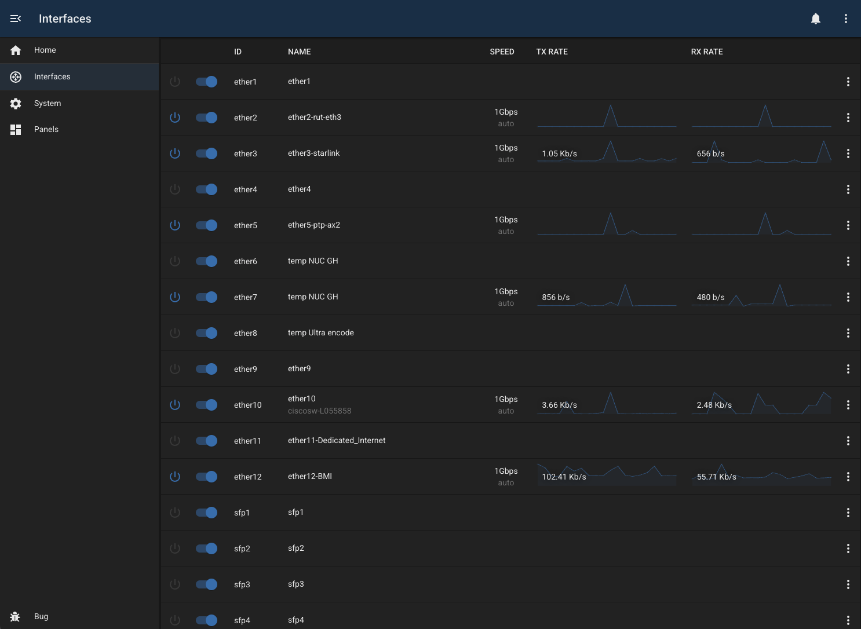
Task: Open the top-right overflow menu
Action: click(x=845, y=18)
